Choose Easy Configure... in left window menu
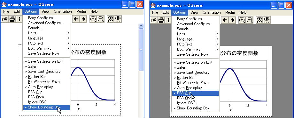 [47, 18]
